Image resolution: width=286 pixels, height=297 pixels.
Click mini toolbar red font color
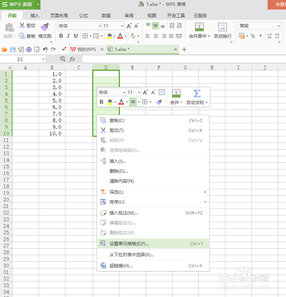pos(121,102)
